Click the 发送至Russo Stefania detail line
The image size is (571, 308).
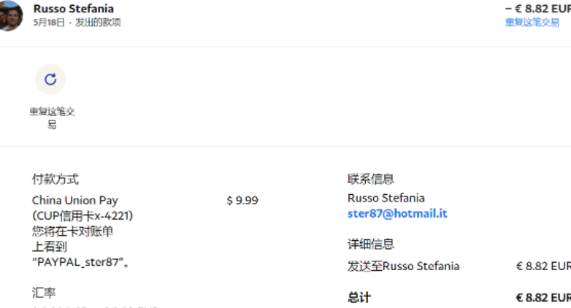pyautogui.click(x=404, y=266)
